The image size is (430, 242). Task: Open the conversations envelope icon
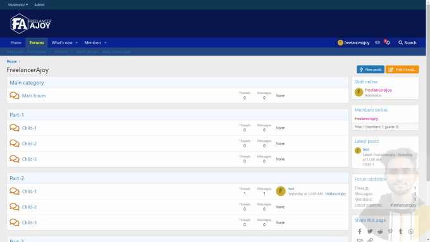click(378, 43)
